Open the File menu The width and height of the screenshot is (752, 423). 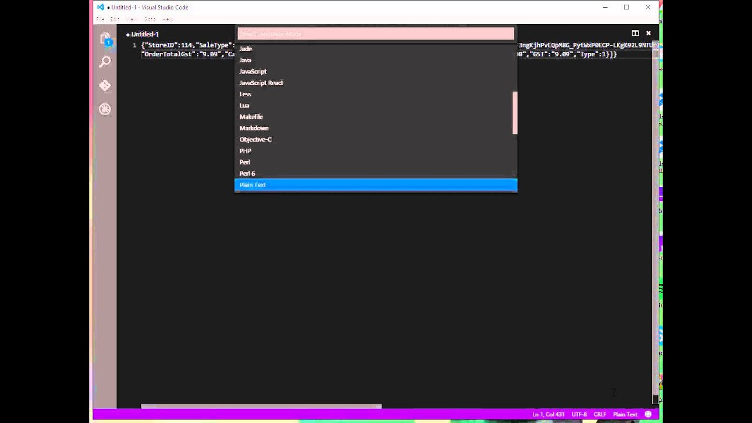coord(100,19)
